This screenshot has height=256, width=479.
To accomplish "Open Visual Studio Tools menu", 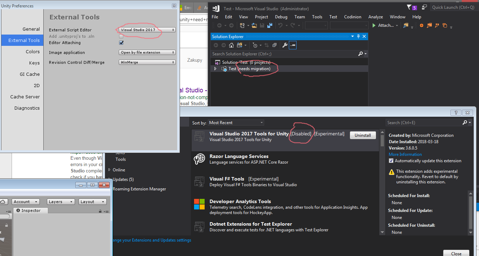I will click(317, 17).
